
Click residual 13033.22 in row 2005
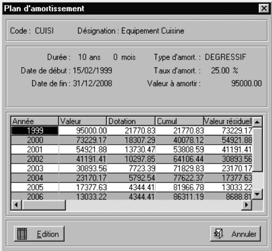pyautogui.click(x=228, y=187)
